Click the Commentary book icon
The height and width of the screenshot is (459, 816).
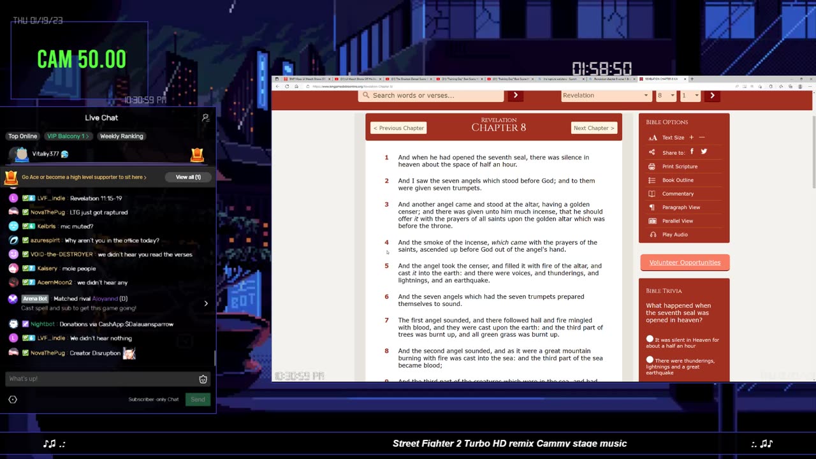point(652,194)
